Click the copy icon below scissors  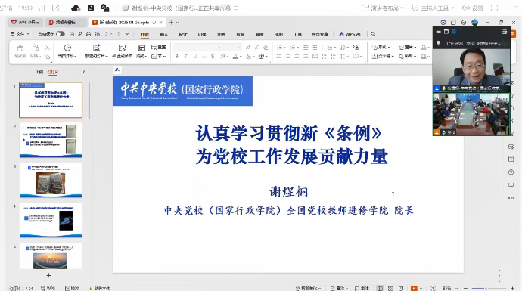click(x=47, y=57)
